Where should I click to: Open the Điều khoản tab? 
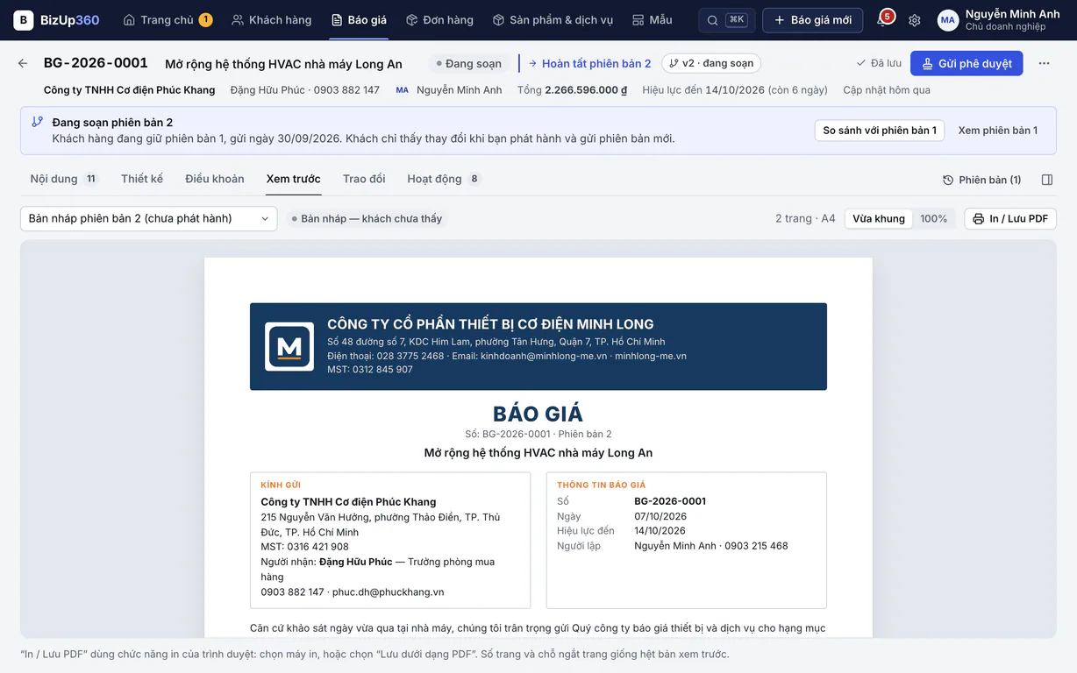[215, 179]
